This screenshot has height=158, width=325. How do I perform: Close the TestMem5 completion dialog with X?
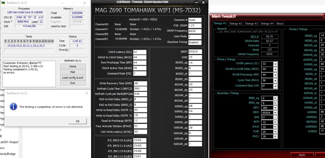[x=87, y=93]
